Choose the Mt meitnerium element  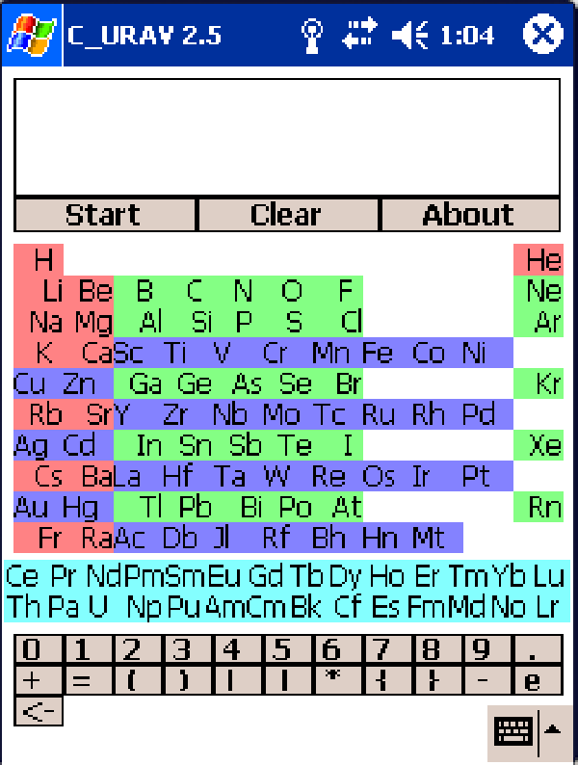(428, 539)
